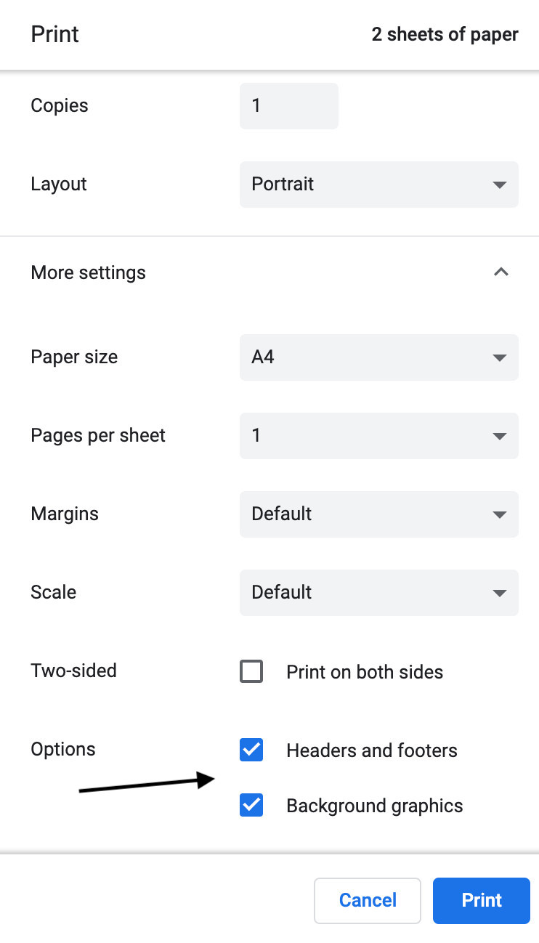The image size is (539, 943).
Task: Click the Portrait layout dropdown arrow icon
Action: 499,185
